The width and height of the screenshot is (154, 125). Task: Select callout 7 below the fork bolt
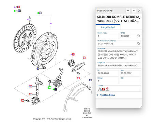tap(78, 78)
